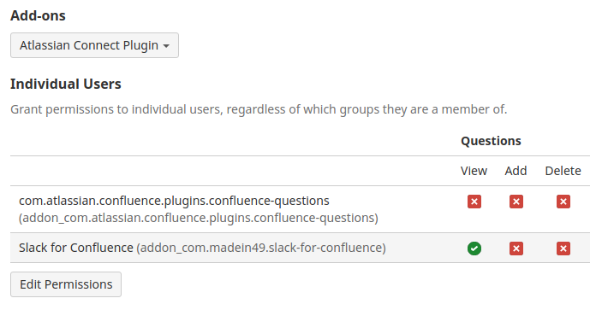
Task: Click green checkmark View for Slack for Confluence
Action: (474, 249)
